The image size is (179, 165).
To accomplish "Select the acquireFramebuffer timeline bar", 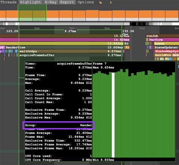I will pos(70,55).
